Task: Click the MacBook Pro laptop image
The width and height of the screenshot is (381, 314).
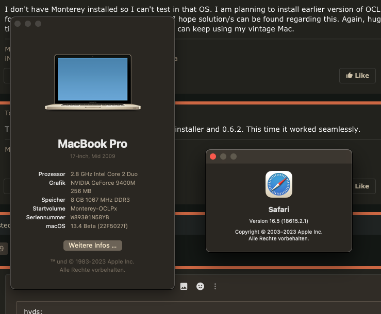Action: pos(93,82)
